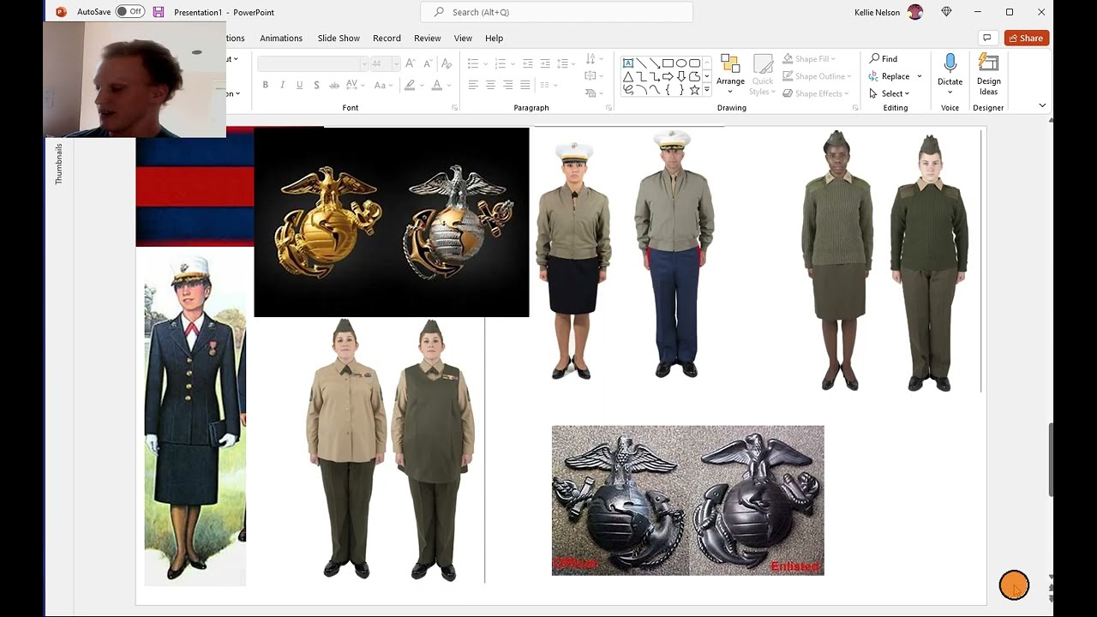
Task: Select the Right Arrow block shape
Action: point(668,76)
